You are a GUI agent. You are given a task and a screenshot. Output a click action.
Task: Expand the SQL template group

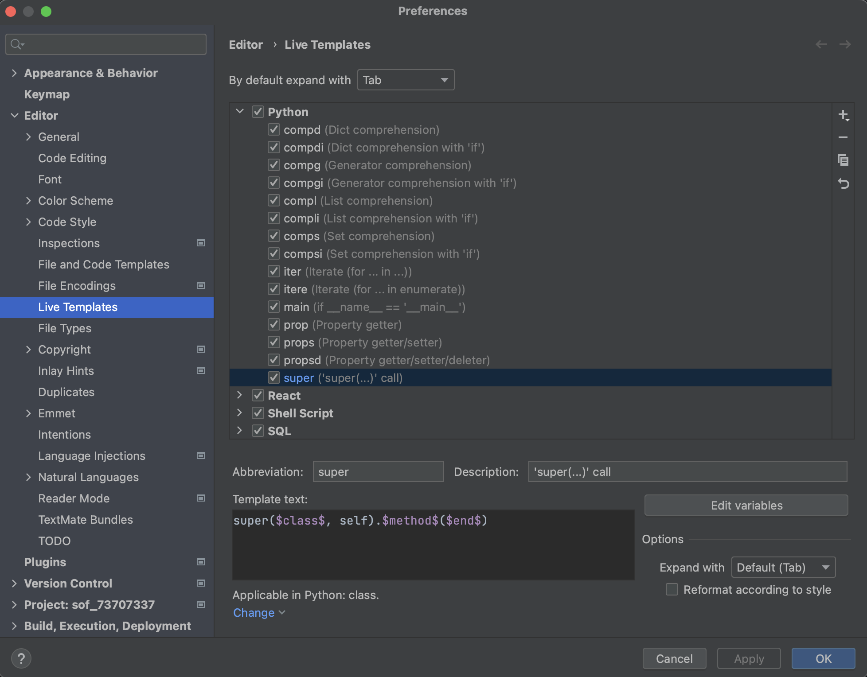click(x=240, y=431)
